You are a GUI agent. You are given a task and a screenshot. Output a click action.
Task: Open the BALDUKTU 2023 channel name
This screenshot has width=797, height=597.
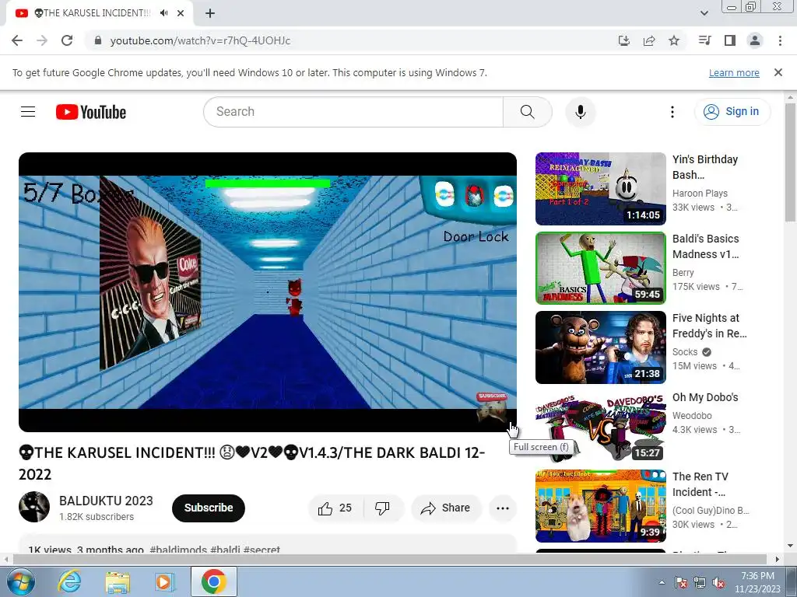(106, 501)
